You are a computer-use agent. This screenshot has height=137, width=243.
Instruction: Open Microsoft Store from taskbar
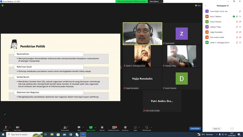tap(58, 134)
